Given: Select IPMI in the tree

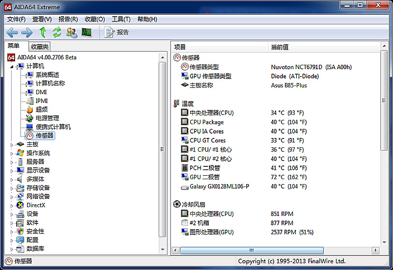Looking at the screenshot, I should click(x=41, y=101).
